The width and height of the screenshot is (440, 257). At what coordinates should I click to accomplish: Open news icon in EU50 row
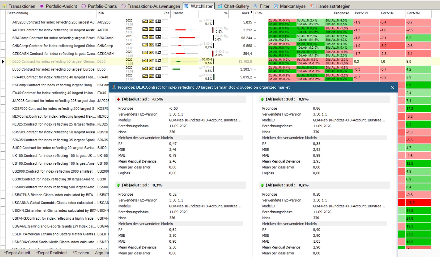pyautogui.click(x=151, y=68)
